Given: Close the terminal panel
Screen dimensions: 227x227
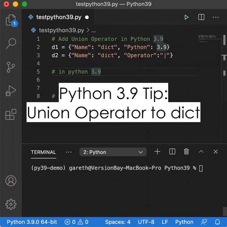Looking at the screenshot, I should pyautogui.click(x=216, y=152).
